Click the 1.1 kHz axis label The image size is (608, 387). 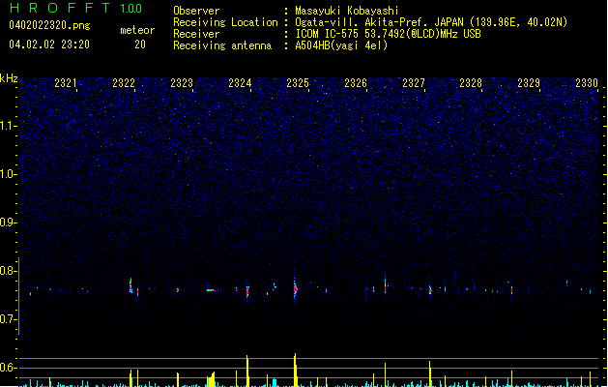(9, 126)
